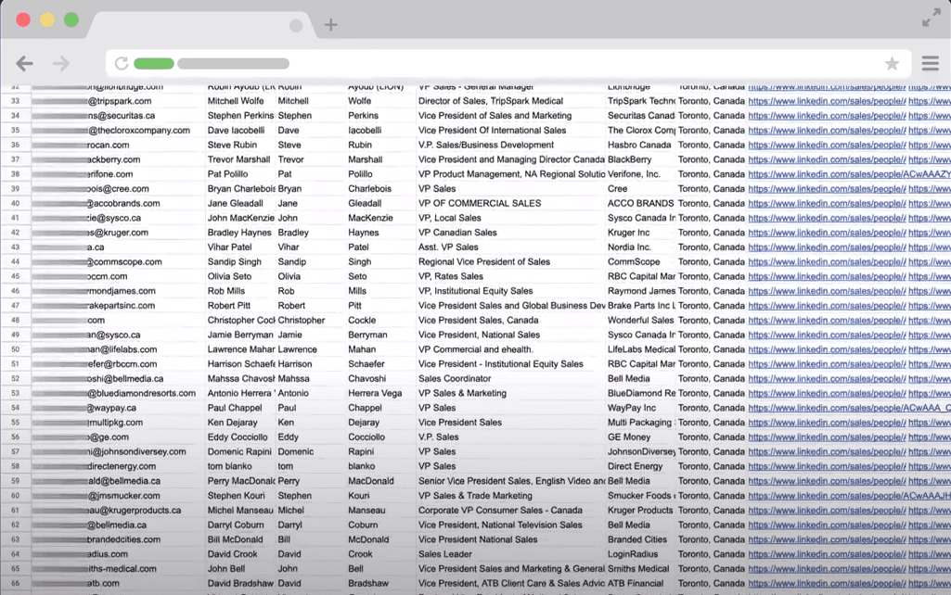The height and width of the screenshot is (595, 951).
Task: Select 'Toronto, Canada' in Rob Mills row
Action: pyautogui.click(x=712, y=291)
